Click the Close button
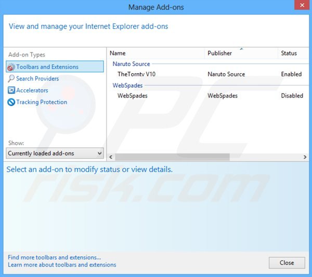Screen dimensions: 312x277 287,262
